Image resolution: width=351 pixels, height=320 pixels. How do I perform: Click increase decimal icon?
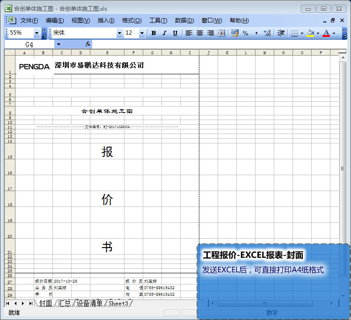point(267,33)
